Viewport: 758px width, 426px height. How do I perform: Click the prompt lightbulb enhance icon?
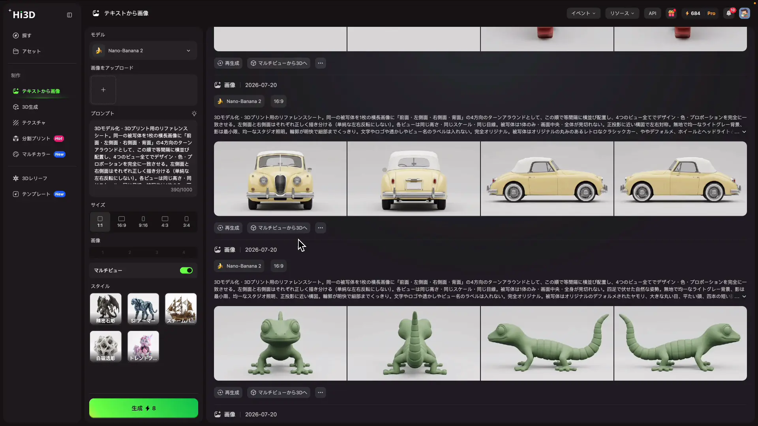(194, 114)
